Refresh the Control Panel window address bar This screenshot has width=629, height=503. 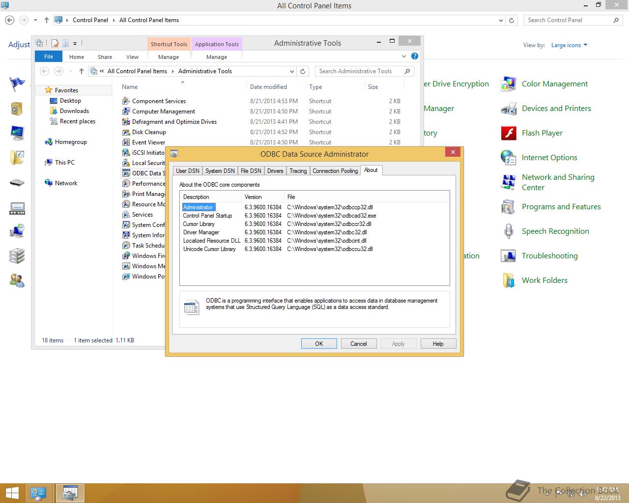(x=512, y=20)
